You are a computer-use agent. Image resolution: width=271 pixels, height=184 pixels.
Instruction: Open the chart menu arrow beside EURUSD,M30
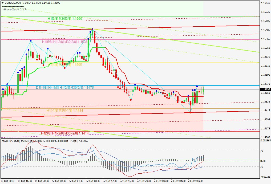[x=3, y=3]
